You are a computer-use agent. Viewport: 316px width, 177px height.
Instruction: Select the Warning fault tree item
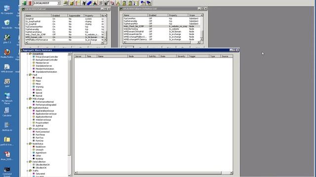39,87
